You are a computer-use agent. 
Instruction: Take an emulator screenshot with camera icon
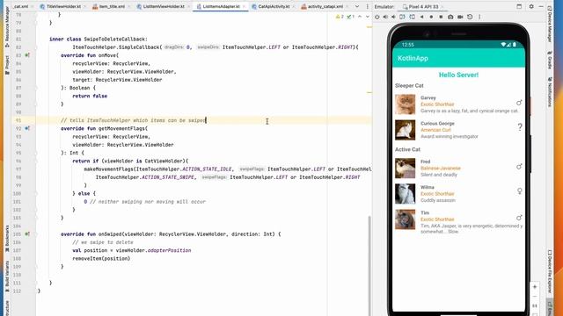click(x=450, y=17)
